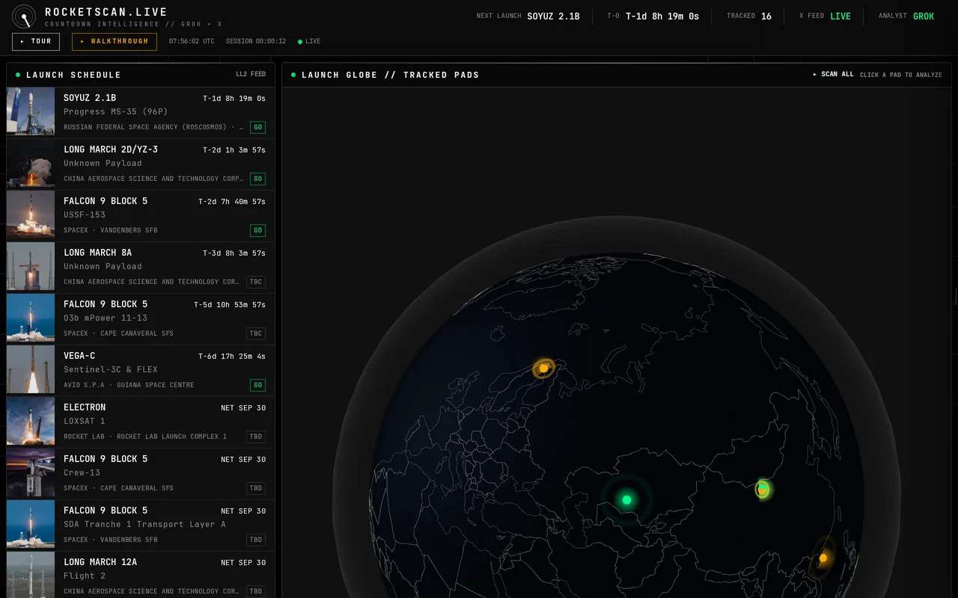Click X Feed LIVE indicator
The image size is (958, 598).
tap(840, 16)
